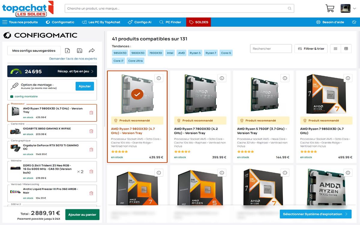This screenshot has width=360, height=225.
Task: Click Demander l'avis de nos experts
Action: tap(73, 59)
